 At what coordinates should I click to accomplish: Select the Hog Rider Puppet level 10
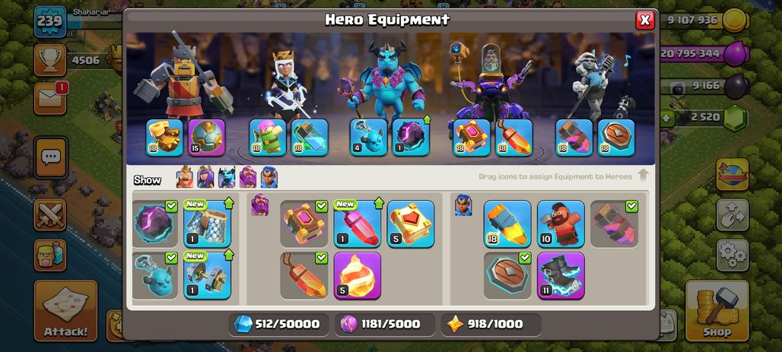click(x=561, y=224)
